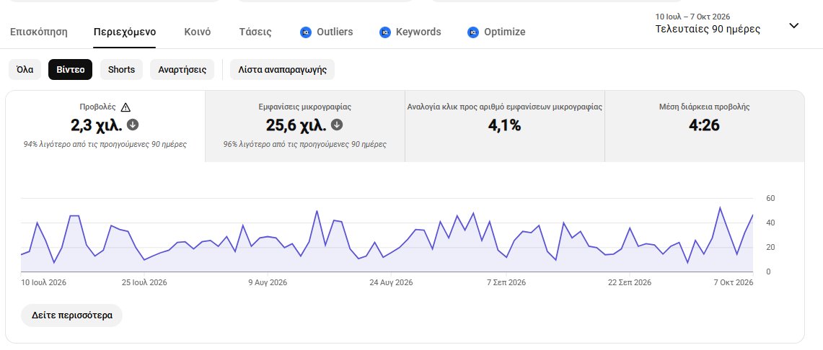Click the 7 Σεπ 2026 axis label

click(x=506, y=282)
